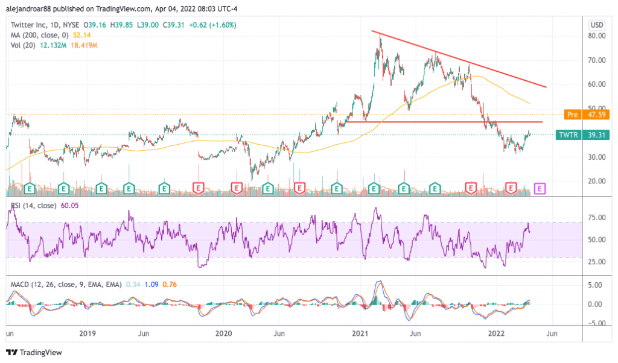Click the MA (200, close, 0) indicator legend
This screenshot has height=363, width=618.
[x=39, y=35]
